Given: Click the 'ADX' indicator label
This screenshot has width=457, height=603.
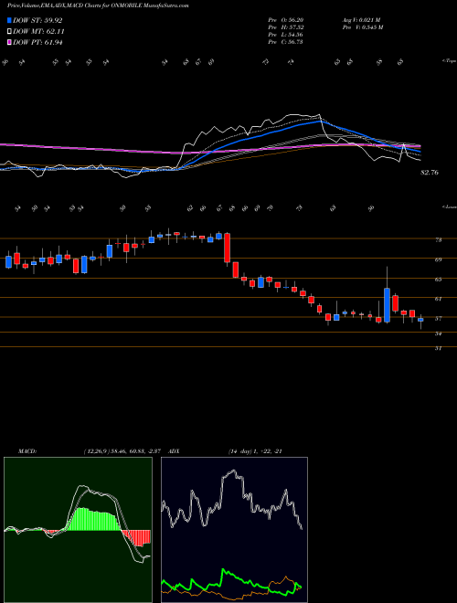Looking at the screenshot, I should pos(175,451).
